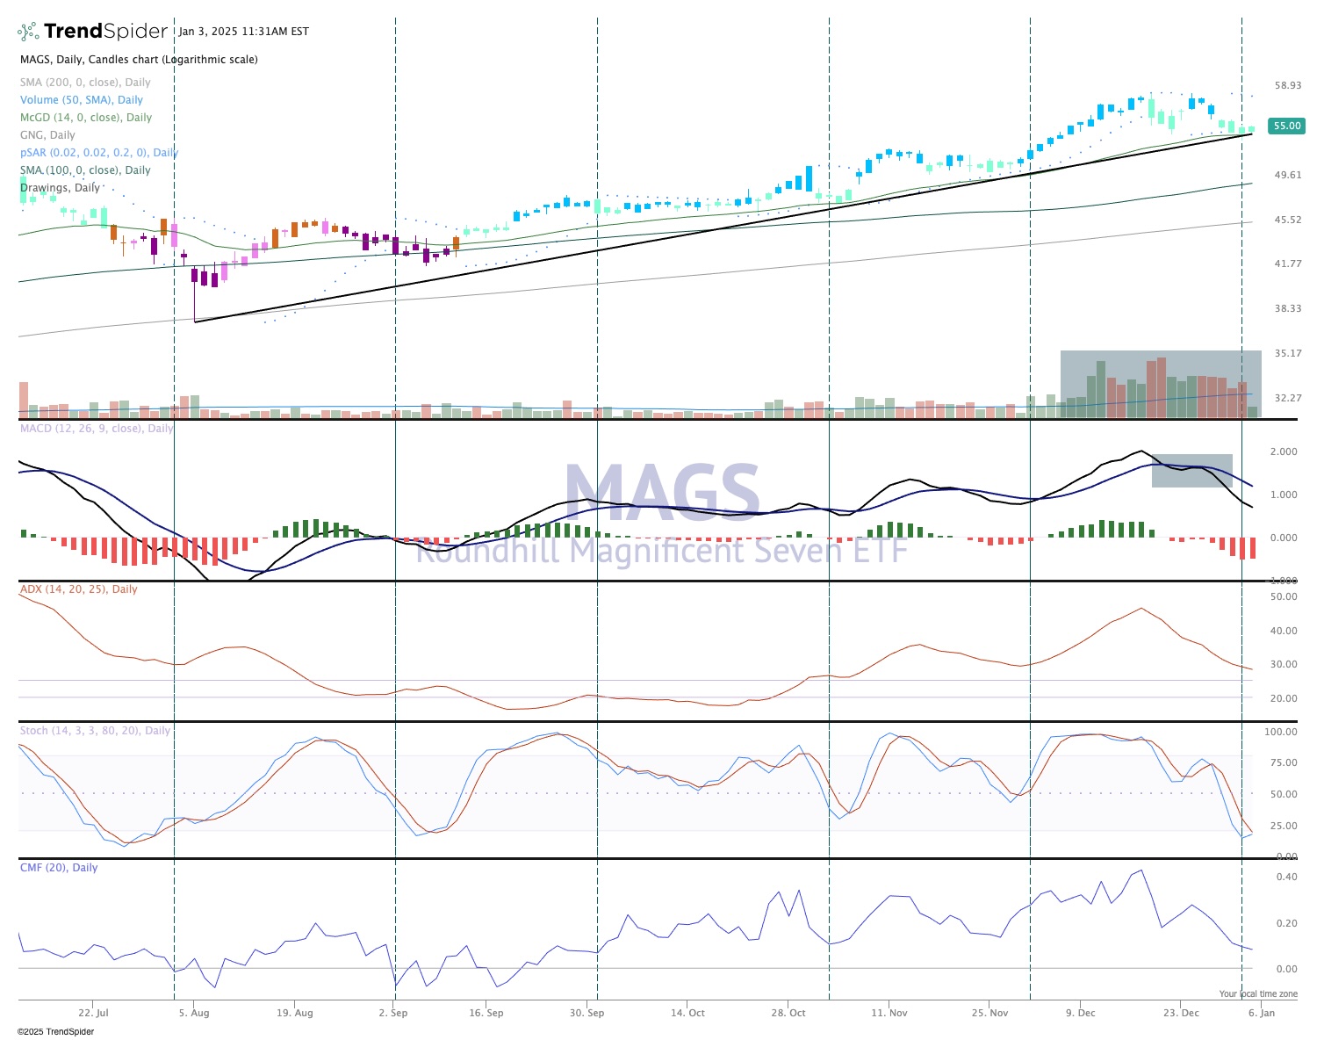Image resolution: width=1324 pixels, height=1040 pixels.
Task: Click the TrendSpider spider logo icon
Action: [x=28, y=32]
